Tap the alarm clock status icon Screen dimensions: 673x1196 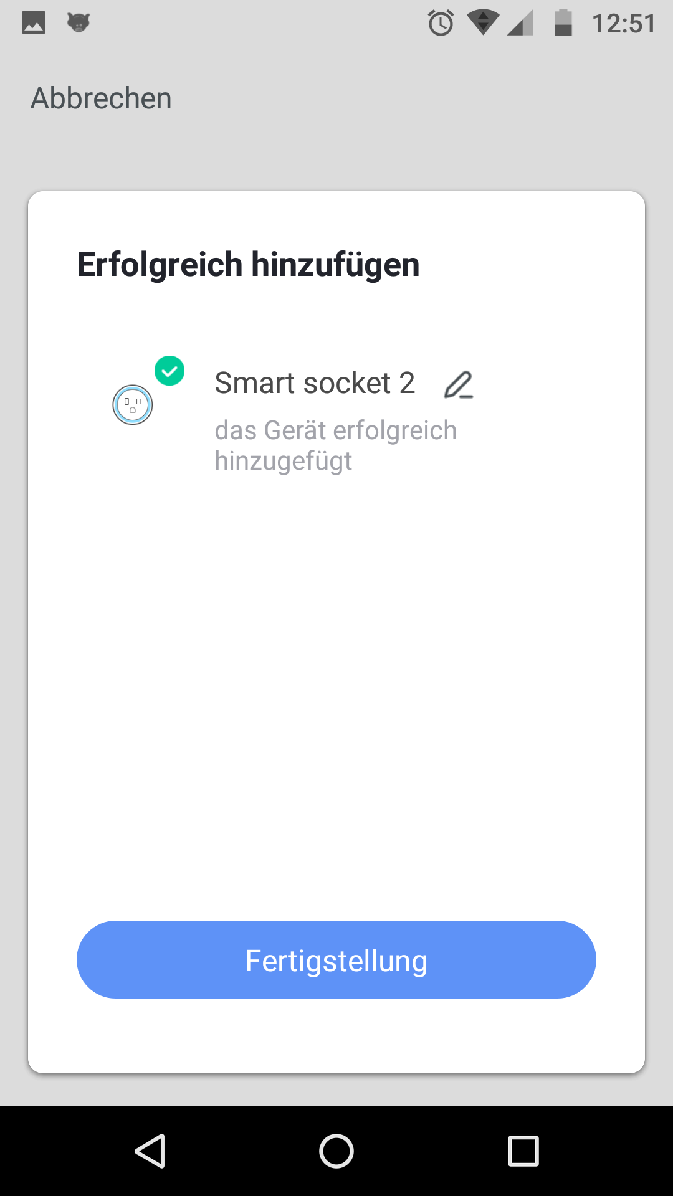click(x=441, y=23)
